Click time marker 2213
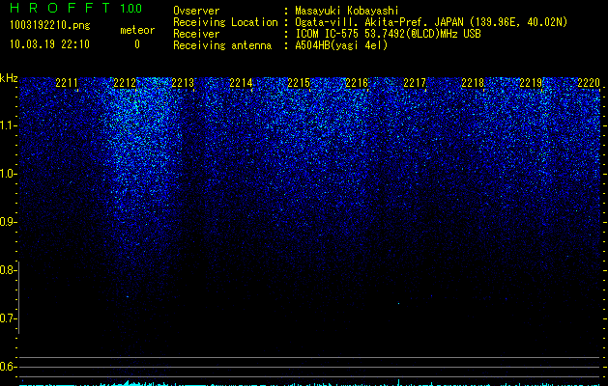 183,83
